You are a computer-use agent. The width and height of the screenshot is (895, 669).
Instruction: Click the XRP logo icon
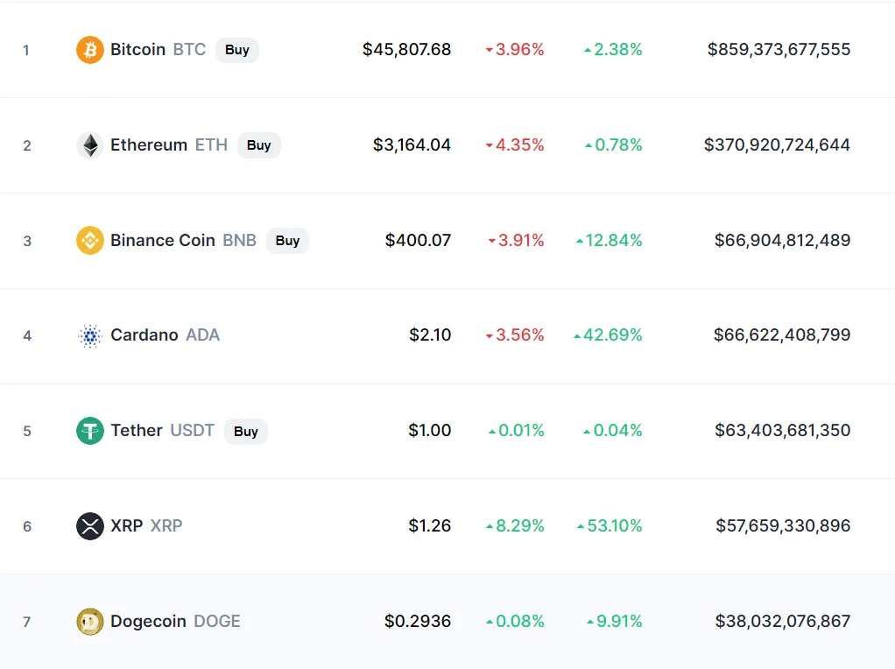click(x=90, y=526)
